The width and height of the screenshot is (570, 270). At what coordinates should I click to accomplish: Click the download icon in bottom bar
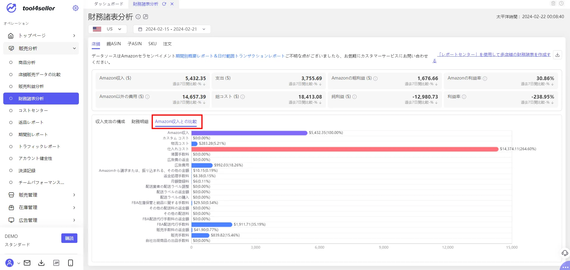click(x=41, y=263)
